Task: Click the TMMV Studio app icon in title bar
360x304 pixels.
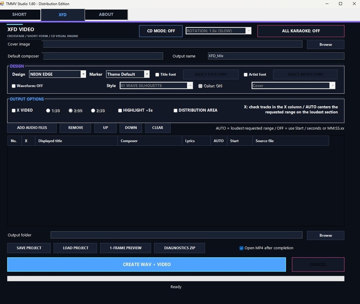Action: pos(2,4)
